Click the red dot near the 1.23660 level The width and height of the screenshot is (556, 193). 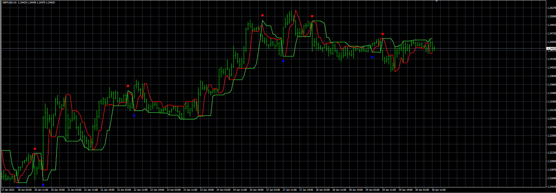(128, 86)
